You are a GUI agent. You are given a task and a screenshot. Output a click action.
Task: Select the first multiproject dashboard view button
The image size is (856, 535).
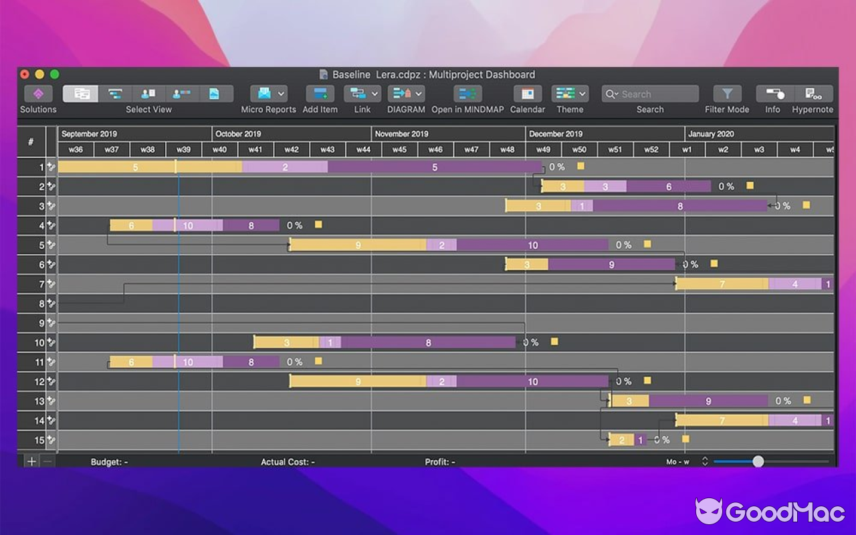click(x=81, y=94)
